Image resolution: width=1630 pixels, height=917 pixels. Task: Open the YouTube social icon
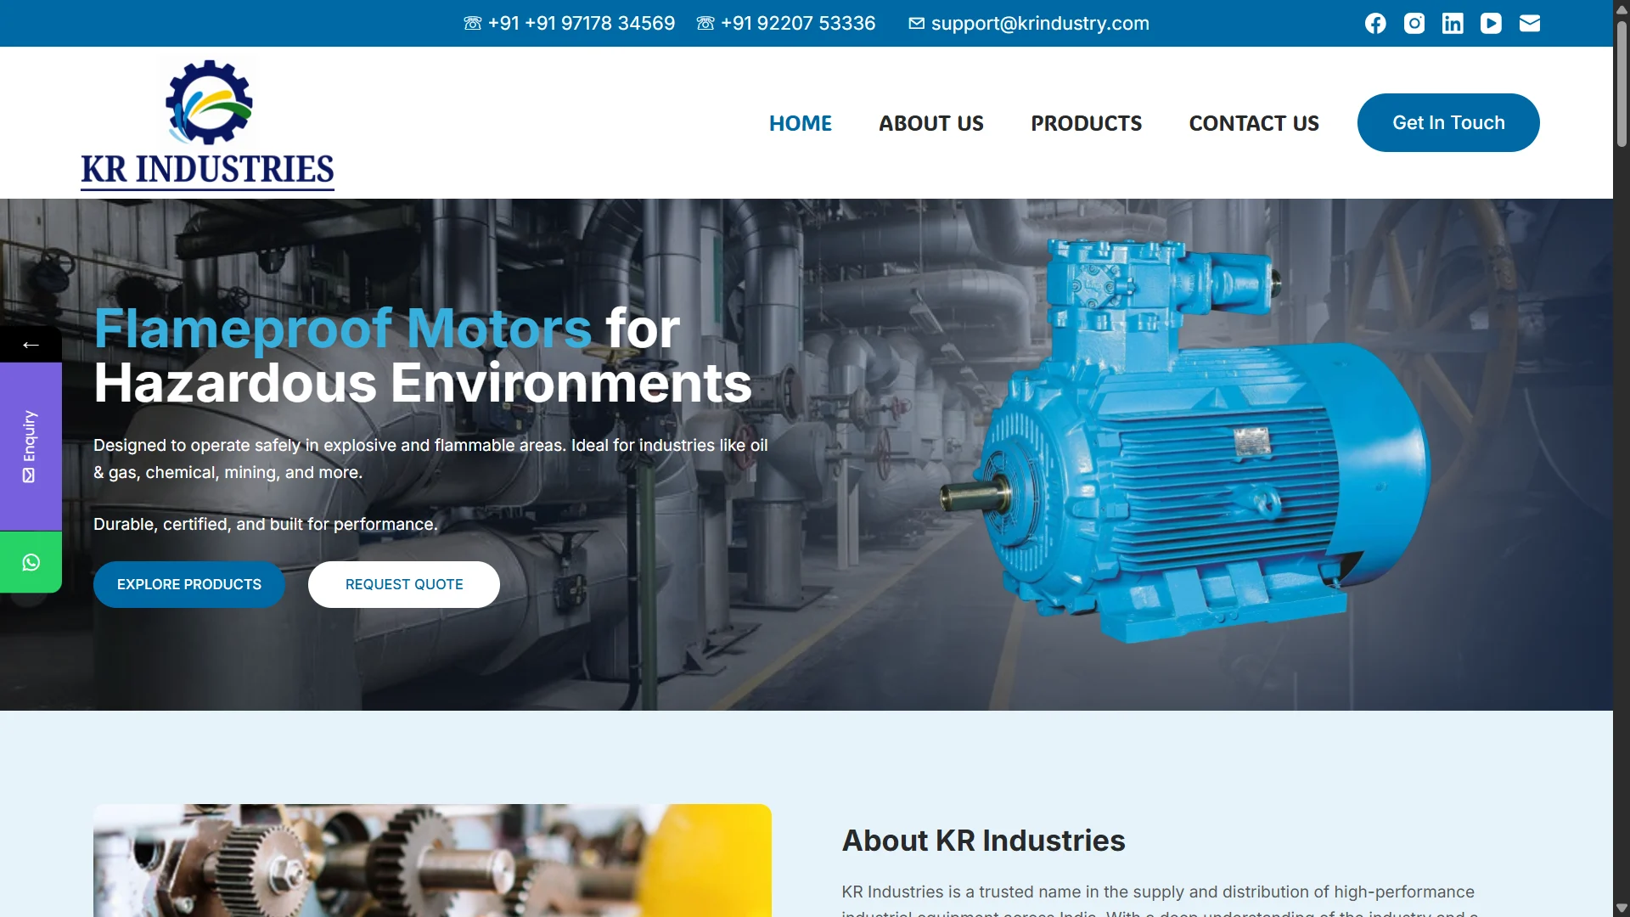point(1491,23)
